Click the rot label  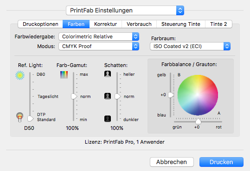pos(218,127)
